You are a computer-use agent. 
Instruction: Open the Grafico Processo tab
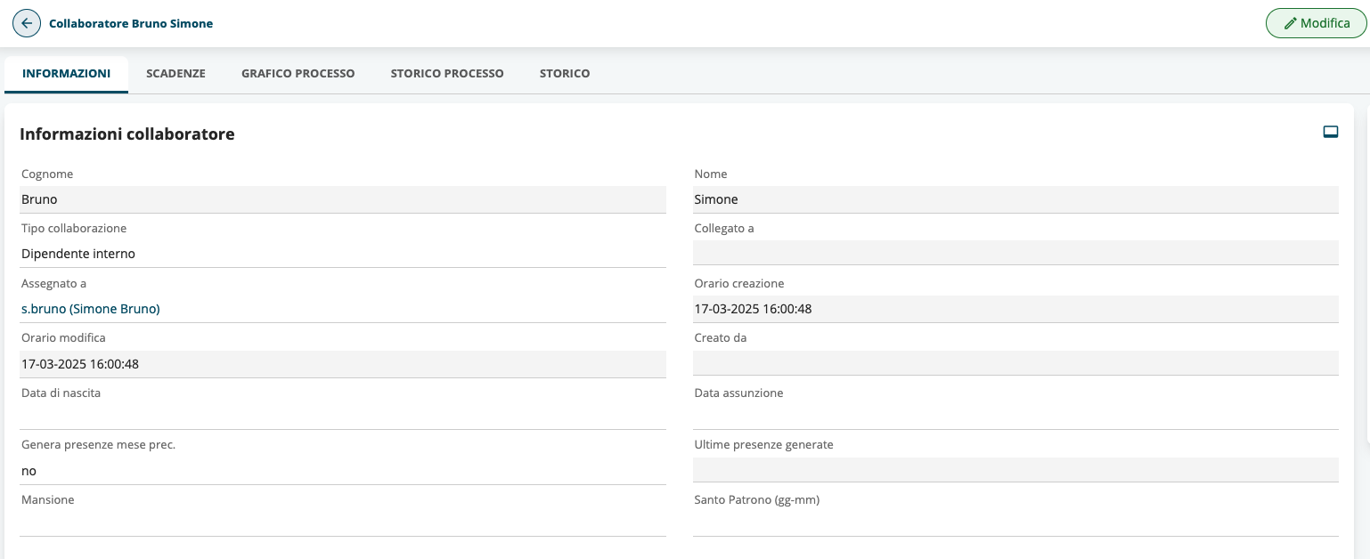tap(298, 74)
